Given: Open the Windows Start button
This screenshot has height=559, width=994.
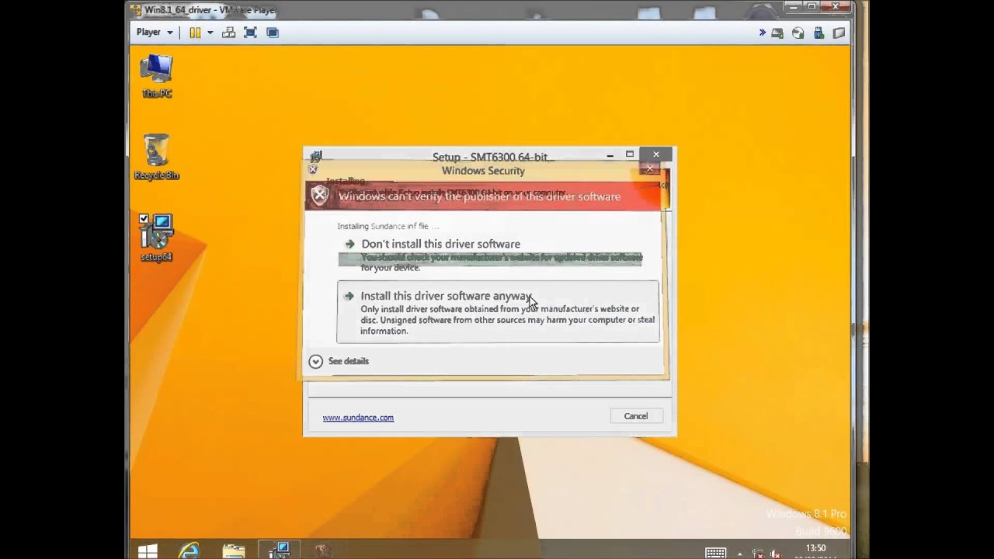Looking at the screenshot, I should (148, 550).
